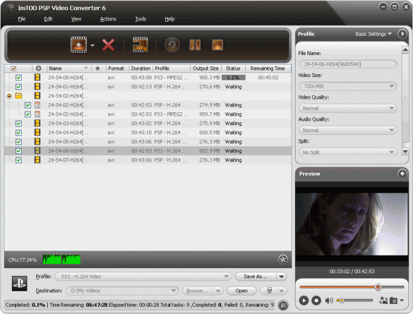Click film icon of 24-S4-07-H264 row
The height and width of the screenshot is (314, 413).
click(37, 160)
